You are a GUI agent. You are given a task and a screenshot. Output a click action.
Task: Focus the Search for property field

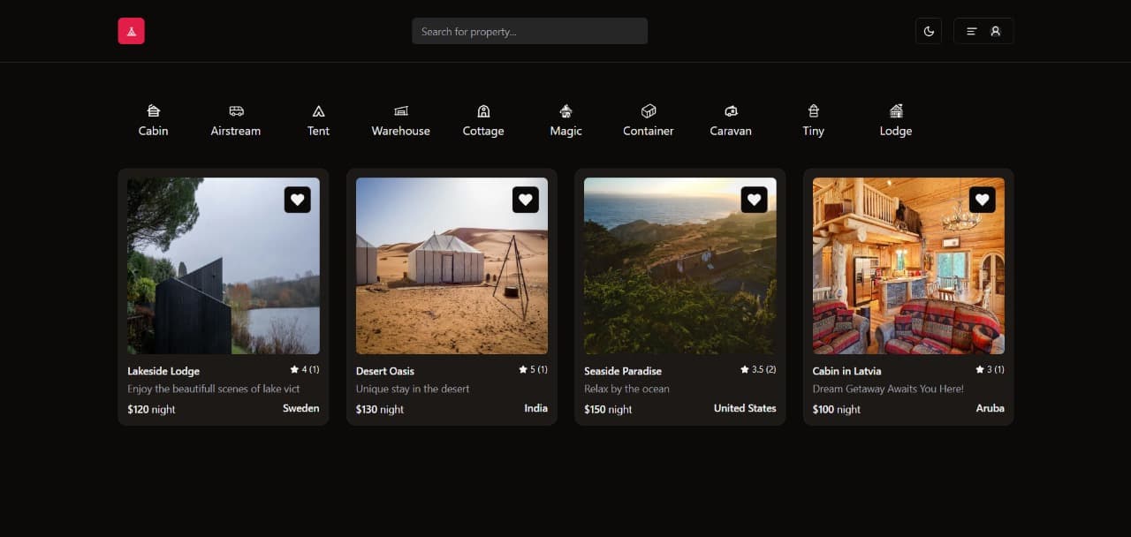(529, 31)
